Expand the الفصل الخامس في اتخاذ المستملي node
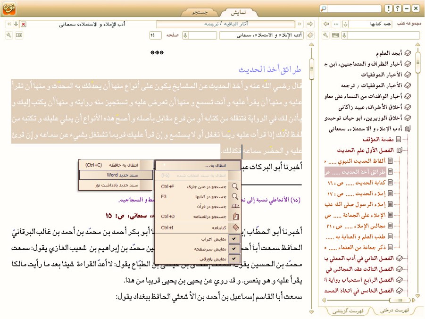 [x=399, y=291]
